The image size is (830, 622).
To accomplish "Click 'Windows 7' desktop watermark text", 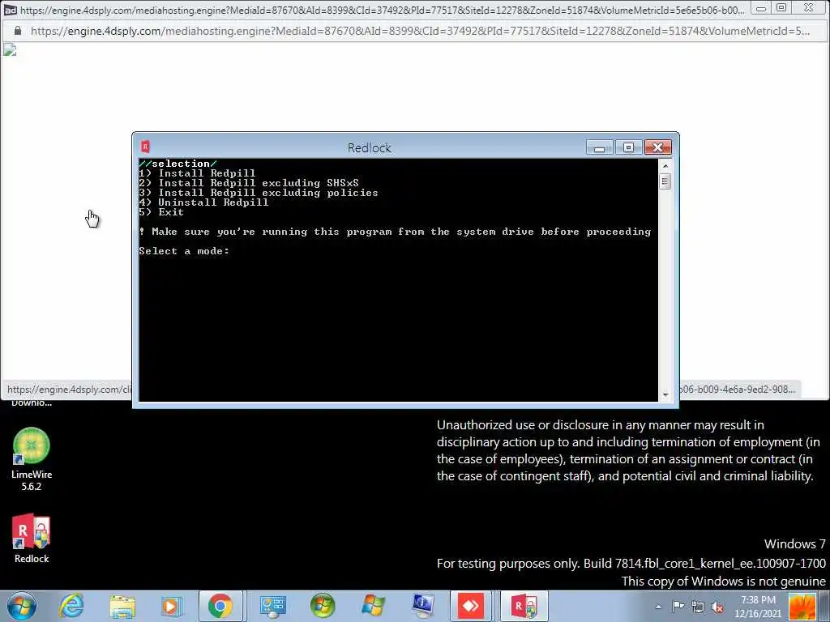I will click(x=794, y=543).
